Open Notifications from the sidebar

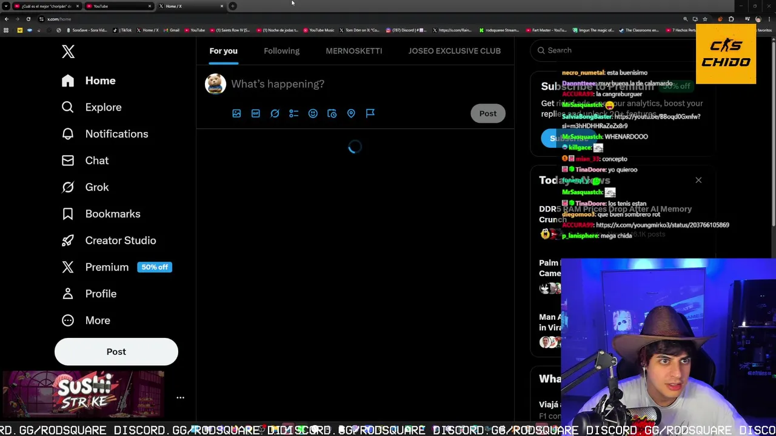105,134
